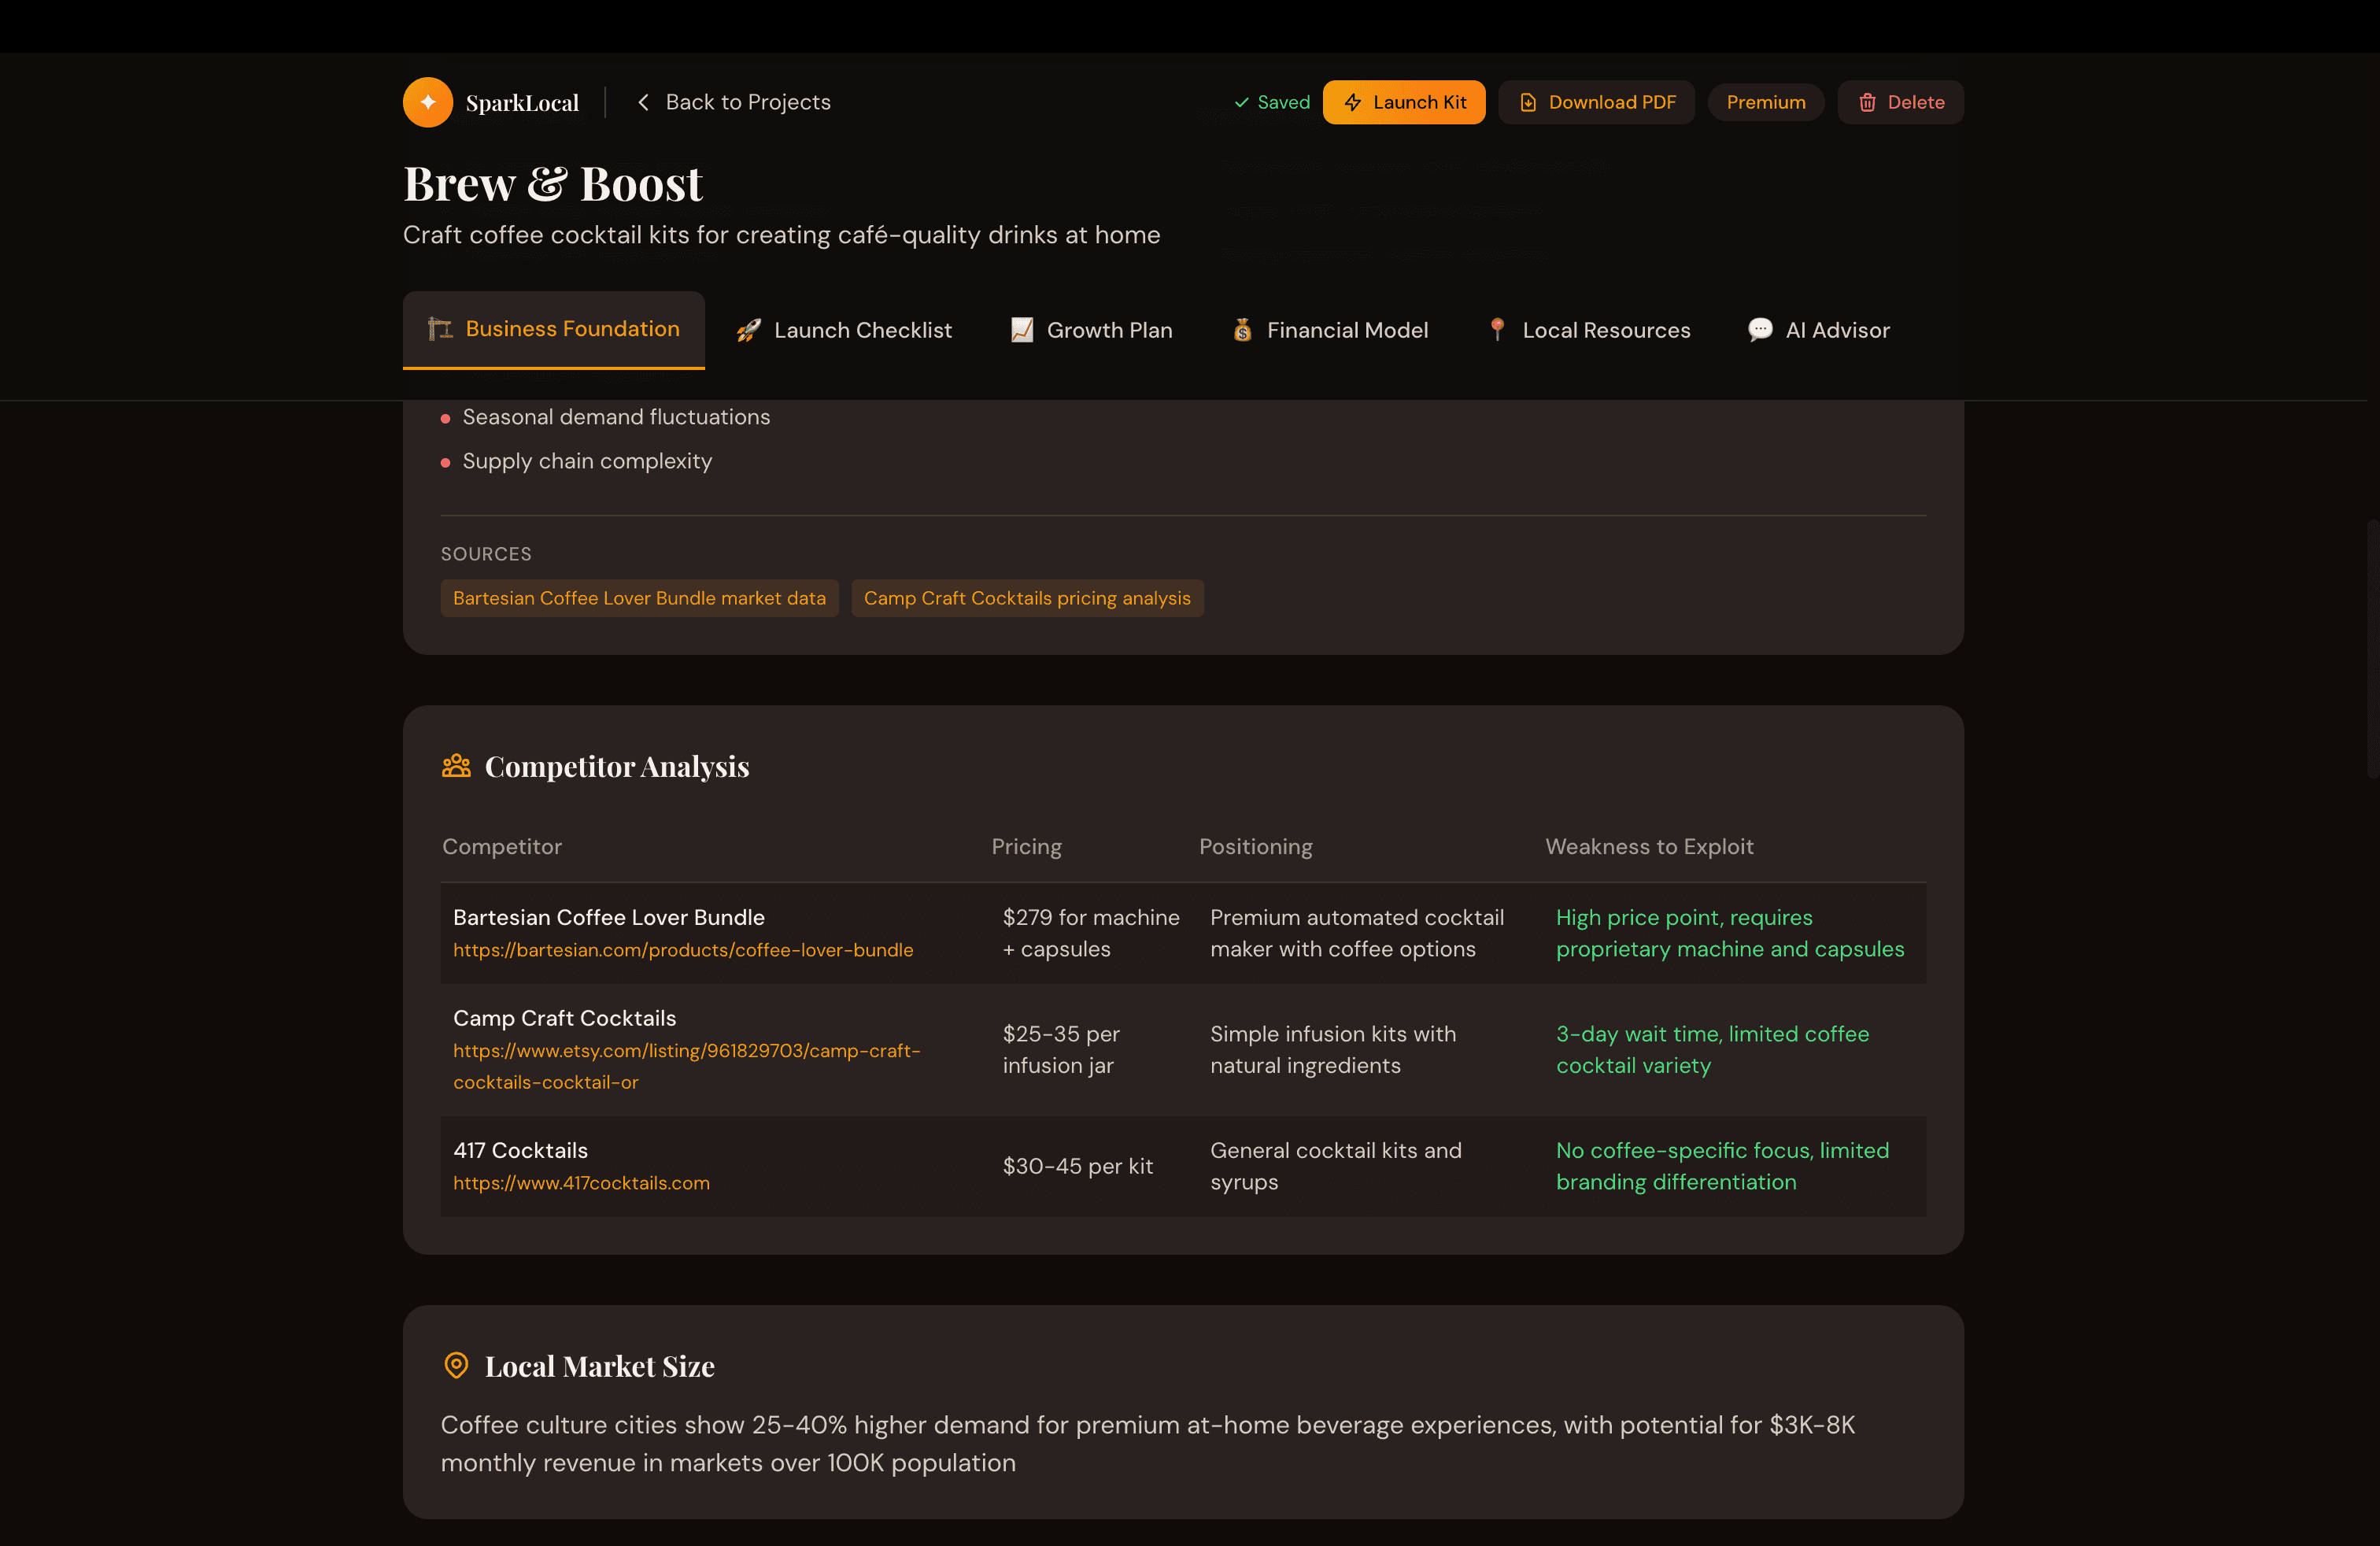This screenshot has height=1546, width=2380.
Task: Select the pin icon beside Local Resources
Action: coord(1497,330)
